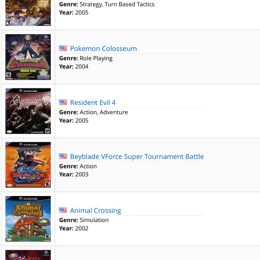Click the Beyblade VForce cover image
The width and height of the screenshot is (260, 260).
click(x=28, y=165)
